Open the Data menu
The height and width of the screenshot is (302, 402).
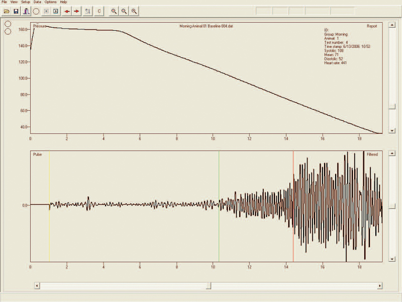[37, 2]
